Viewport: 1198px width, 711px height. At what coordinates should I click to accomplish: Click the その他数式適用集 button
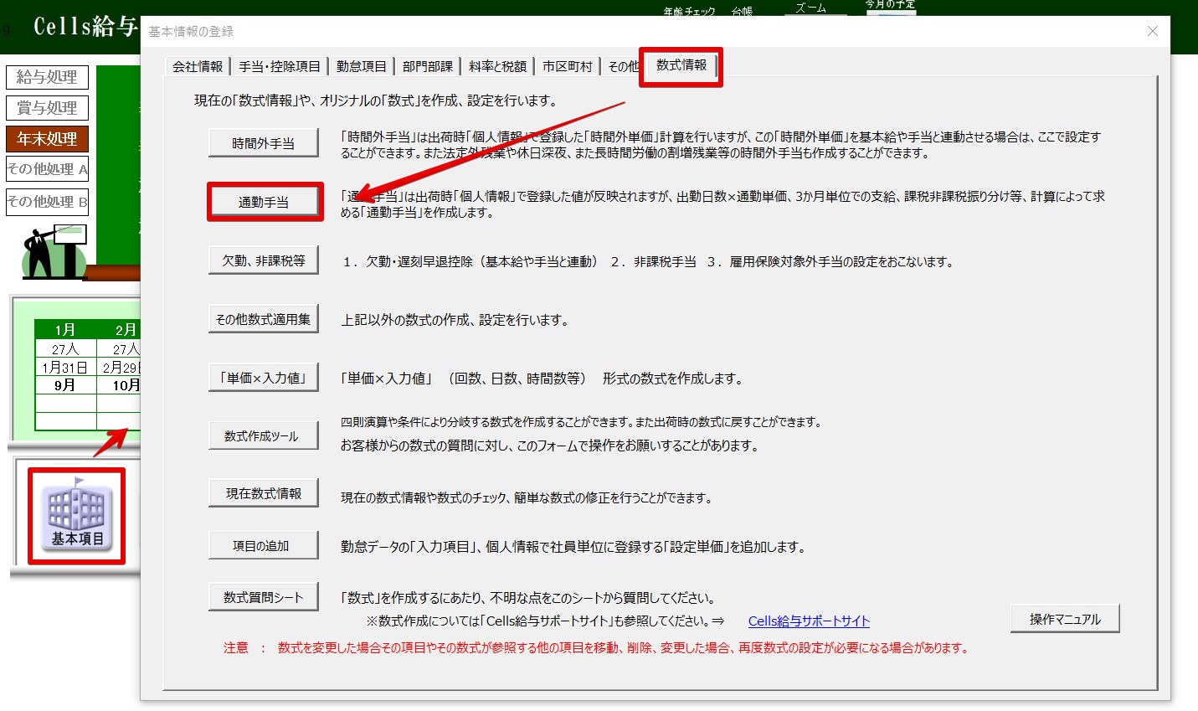[263, 319]
